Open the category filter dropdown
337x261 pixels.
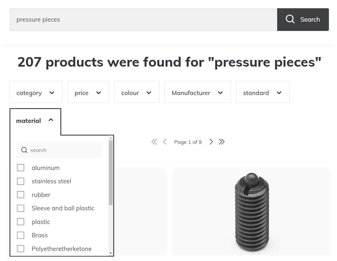coord(36,92)
